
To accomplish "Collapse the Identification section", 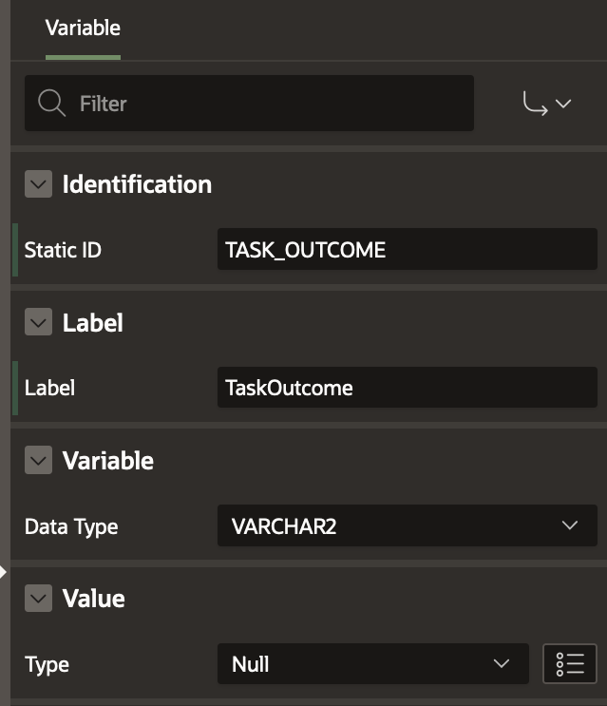I will pyautogui.click(x=38, y=184).
